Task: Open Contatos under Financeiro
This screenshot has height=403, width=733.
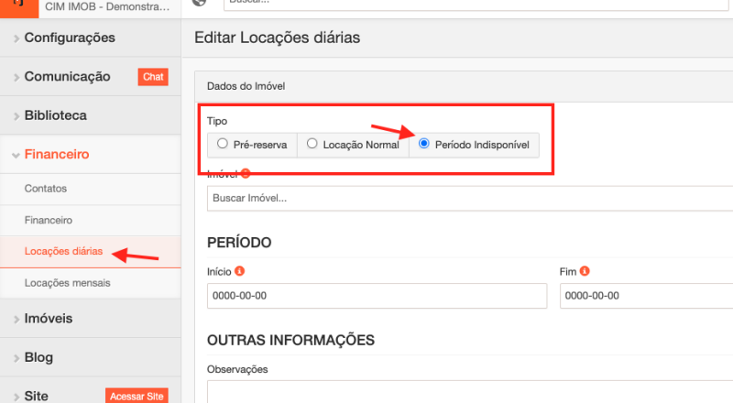Action: [x=46, y=189]
